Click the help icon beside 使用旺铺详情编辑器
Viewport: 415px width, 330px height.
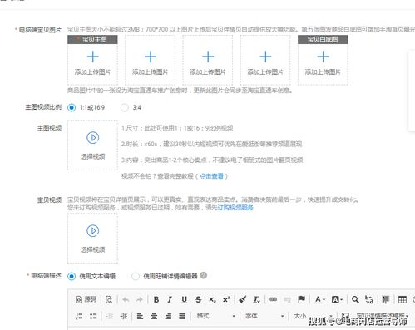[204, 275]
